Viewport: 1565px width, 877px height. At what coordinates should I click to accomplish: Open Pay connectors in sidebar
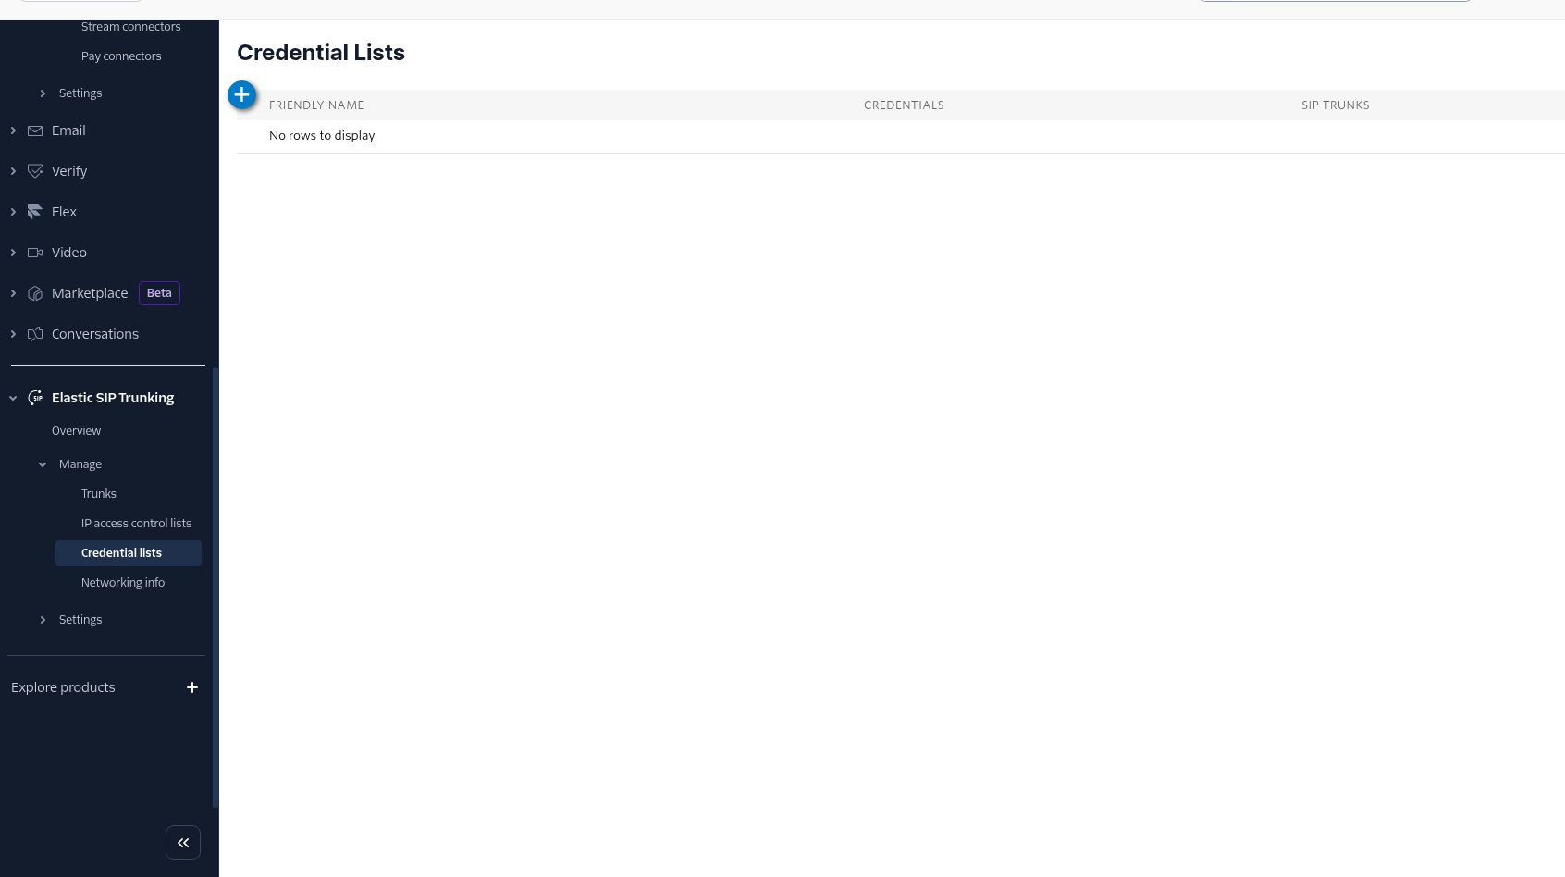[x=121, y=56]
